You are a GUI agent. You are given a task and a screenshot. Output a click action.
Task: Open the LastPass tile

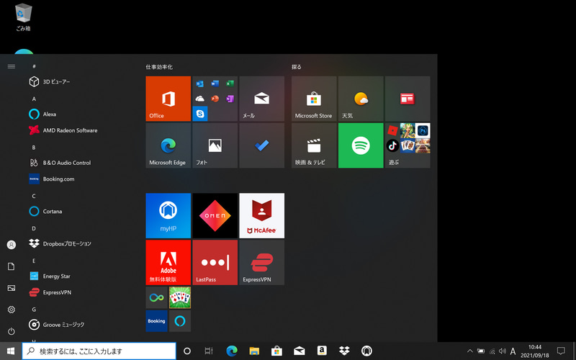click(215, 262)
